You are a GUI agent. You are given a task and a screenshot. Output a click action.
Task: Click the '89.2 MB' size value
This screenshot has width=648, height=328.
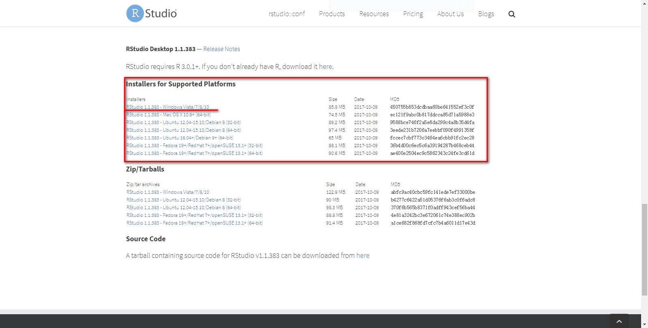[x=337, y=122]
